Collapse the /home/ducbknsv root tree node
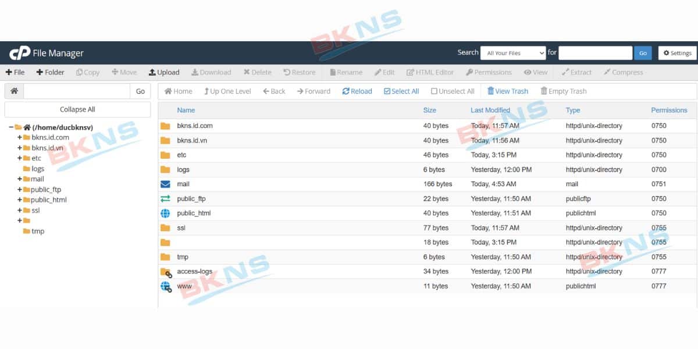The width and height of the screenshot is (698, 349). coord(11,127)
